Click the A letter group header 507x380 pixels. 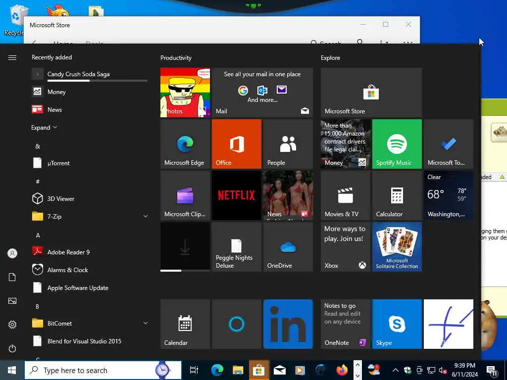38,235
